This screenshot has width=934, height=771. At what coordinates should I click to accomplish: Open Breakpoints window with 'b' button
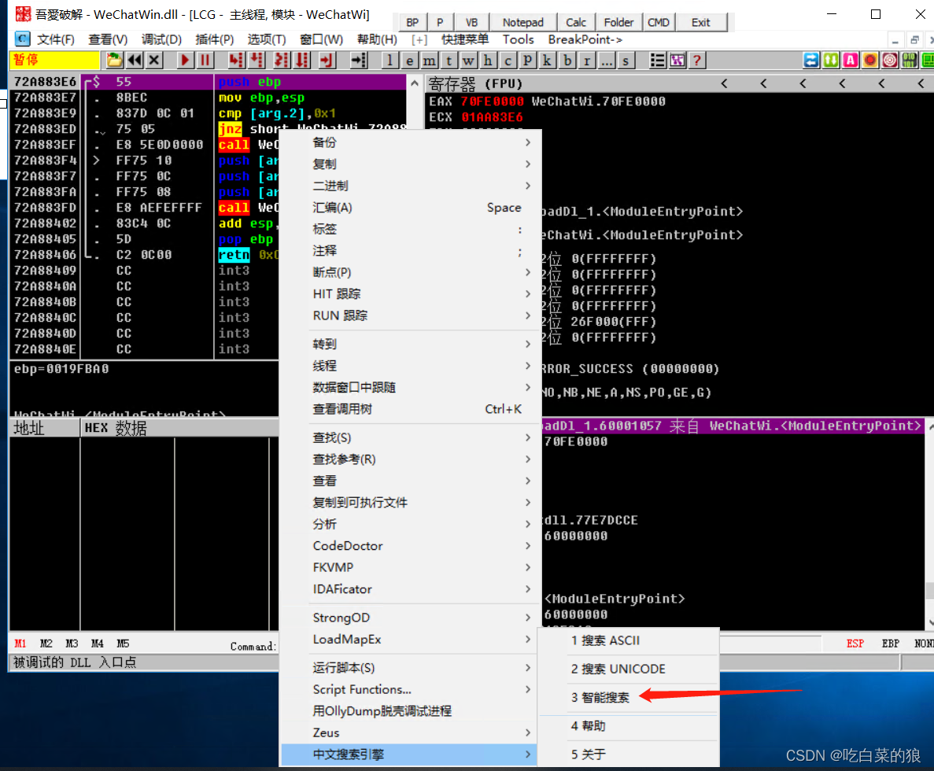[x=567, y=60]
